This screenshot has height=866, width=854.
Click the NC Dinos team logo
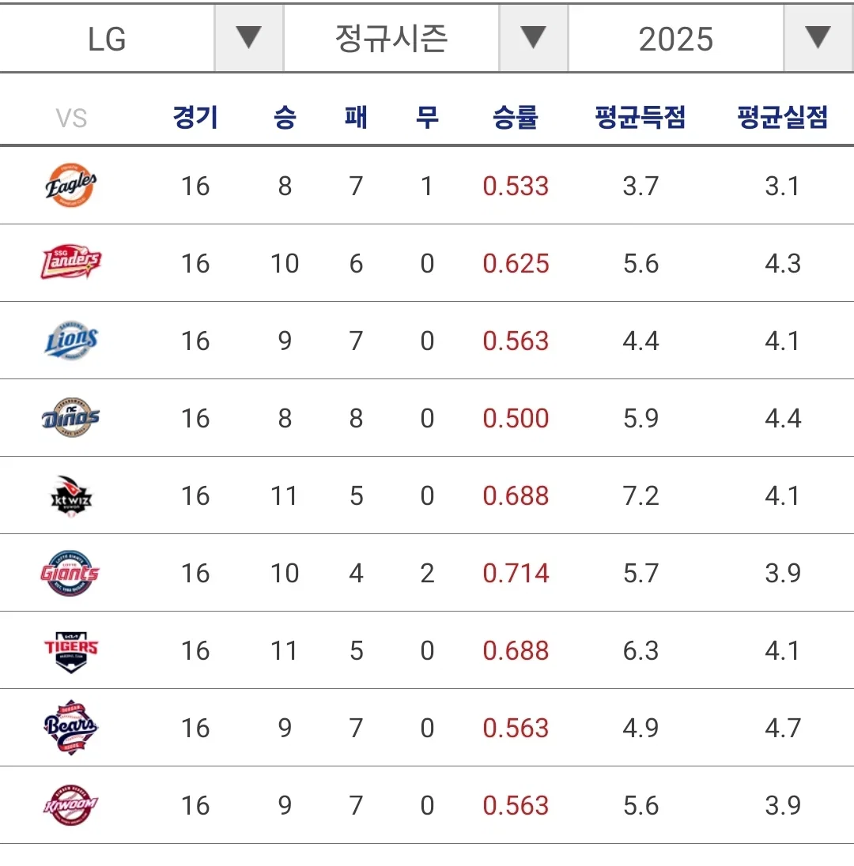70,417
